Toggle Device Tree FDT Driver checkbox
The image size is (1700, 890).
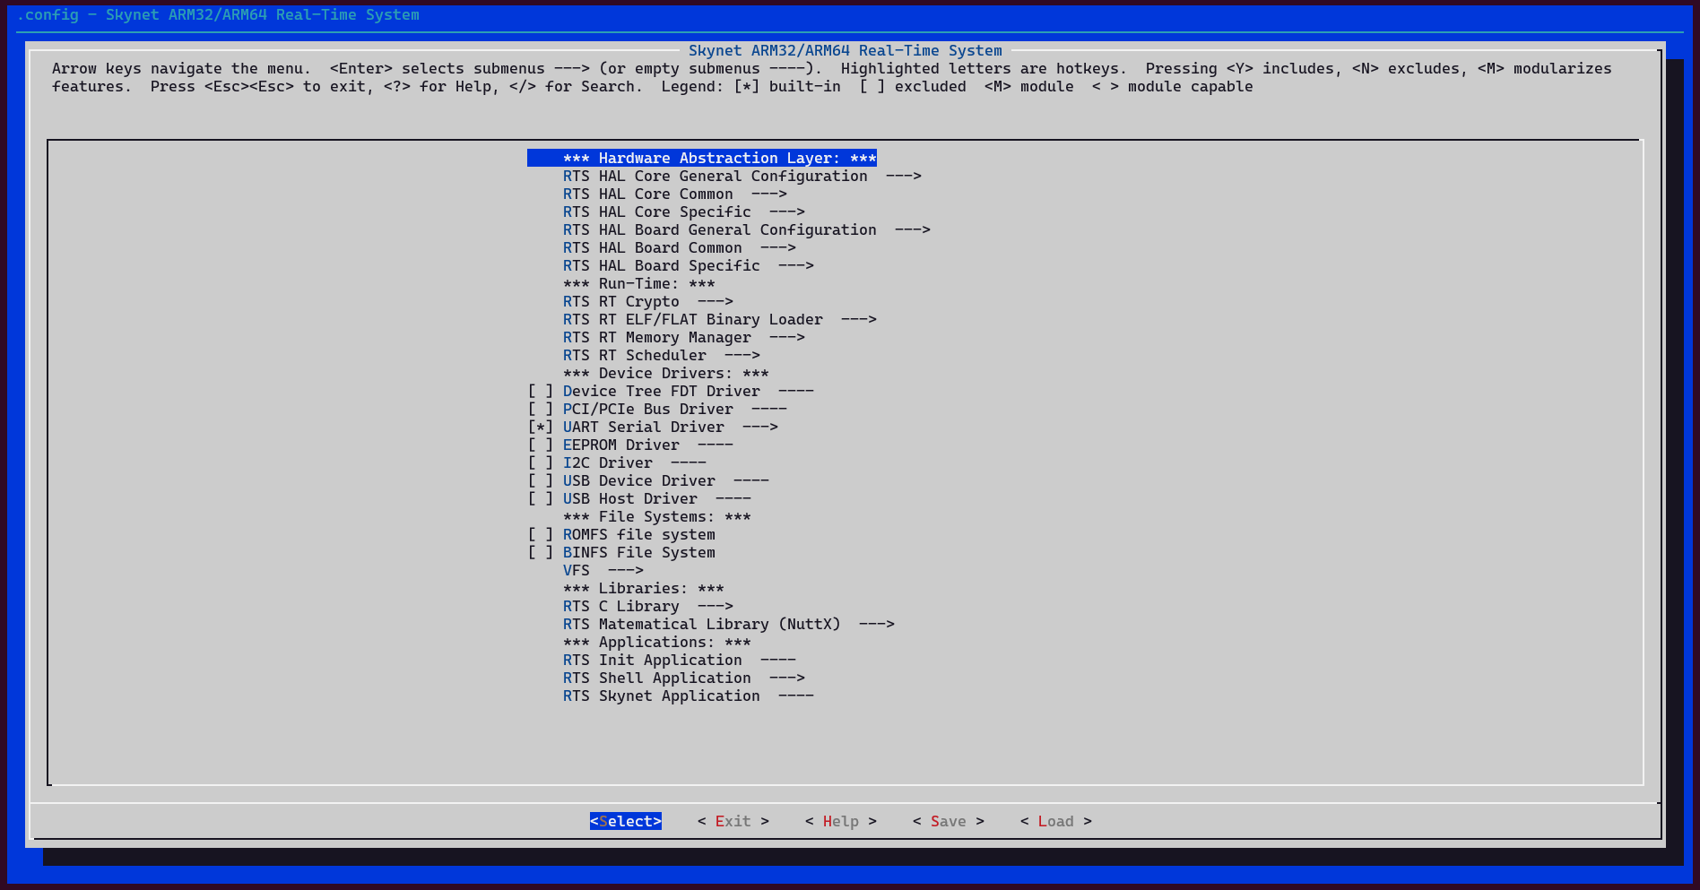click(x=541, y=392)
